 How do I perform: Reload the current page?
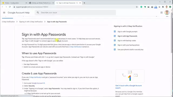[x=10, y=7]
